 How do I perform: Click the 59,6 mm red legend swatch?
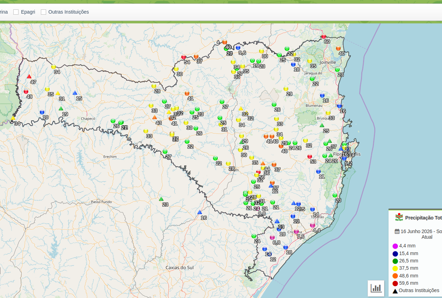tap(395, 283)
